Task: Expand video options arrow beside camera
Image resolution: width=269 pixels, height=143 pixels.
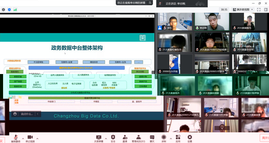Action: (x=37, y=138)
